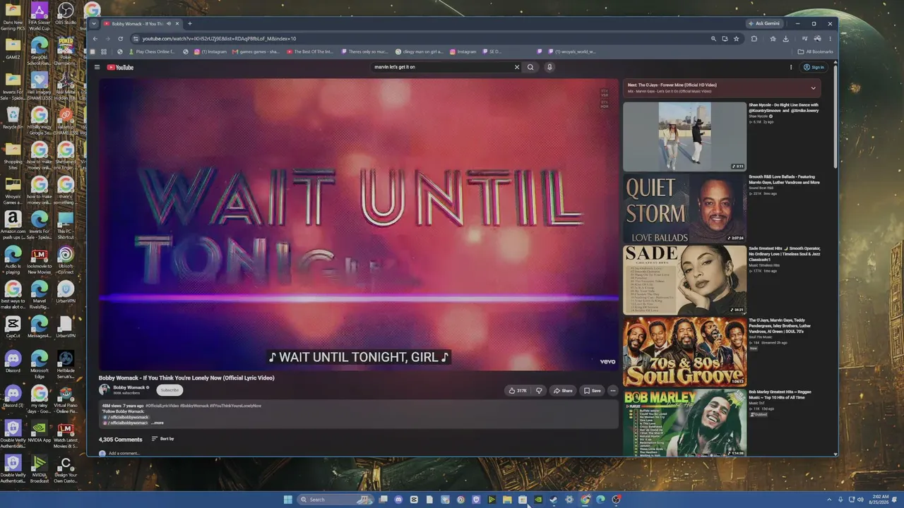
Task: Share the Bobby Womack video
Action: [x=563, y=390]
